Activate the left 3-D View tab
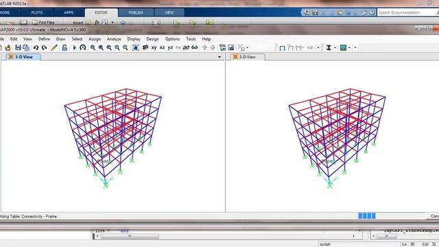The height and width of the screenshot is (247, 439). [x=23, y=57]
